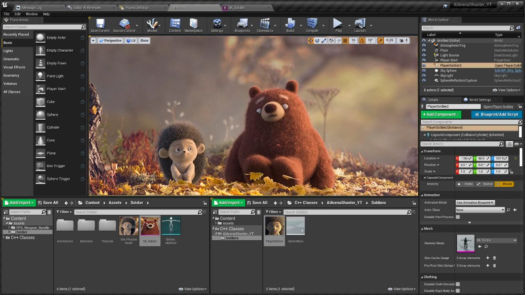
Task: Click the Blueprint/Add Script button
Action: tap(497, 114)
